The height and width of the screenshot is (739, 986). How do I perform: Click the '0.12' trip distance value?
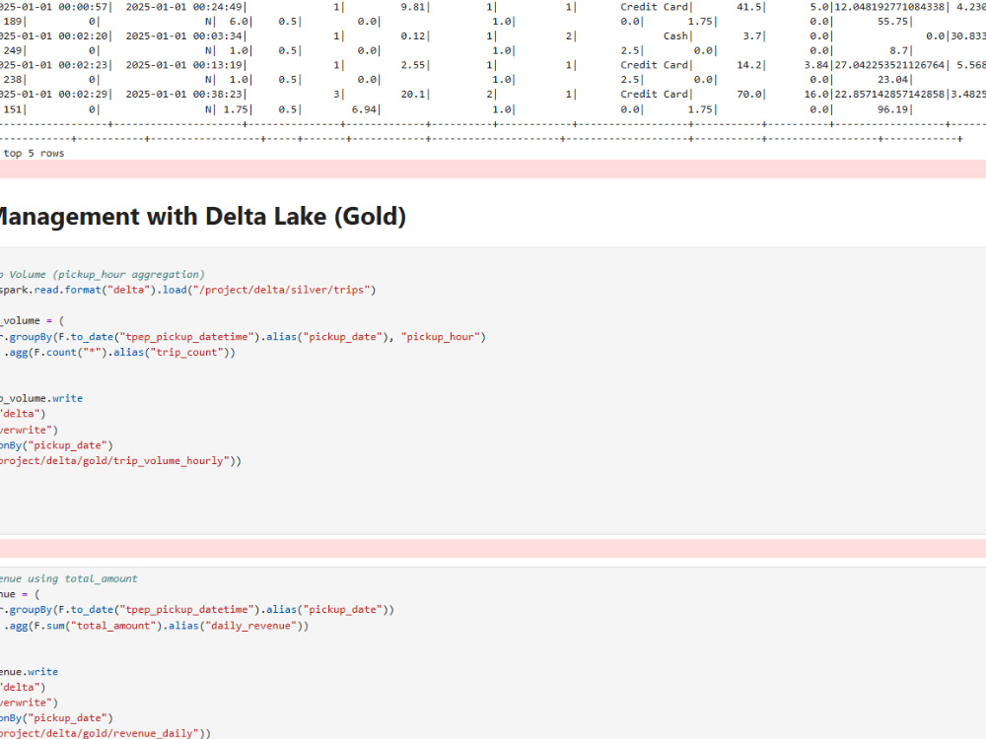point(413,35)
